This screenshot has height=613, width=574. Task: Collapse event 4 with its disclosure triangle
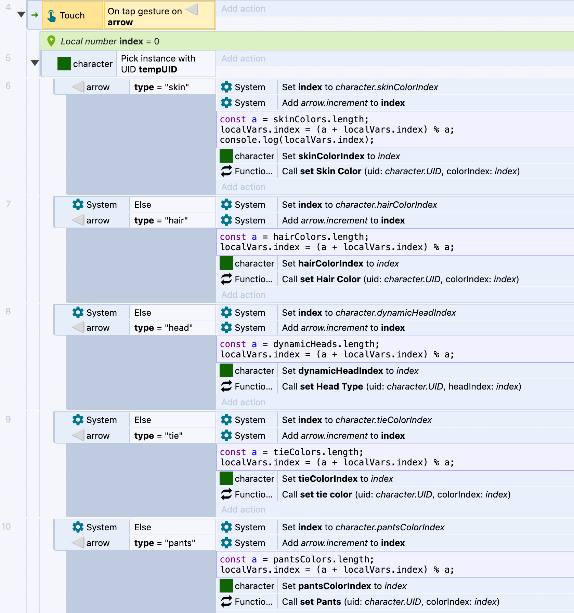(21, 14)
